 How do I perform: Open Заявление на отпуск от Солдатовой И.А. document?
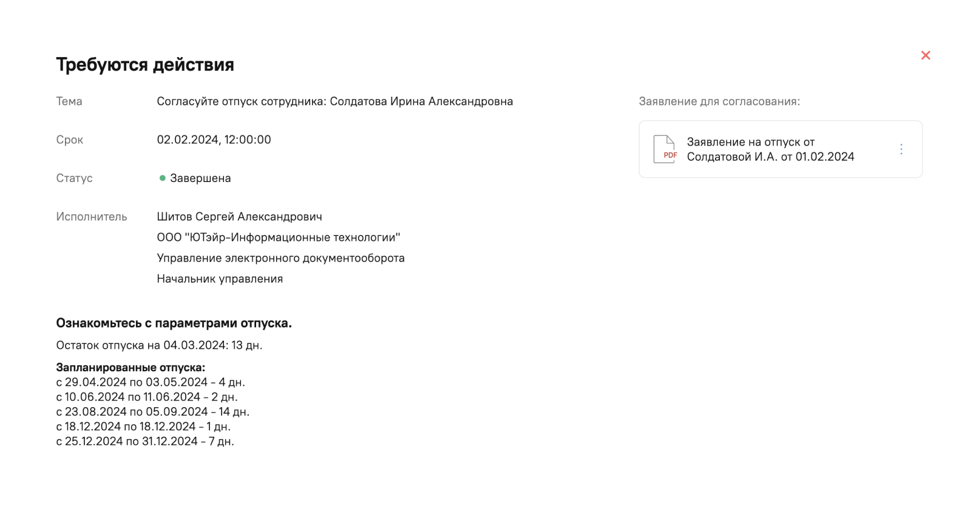point(770,149)
